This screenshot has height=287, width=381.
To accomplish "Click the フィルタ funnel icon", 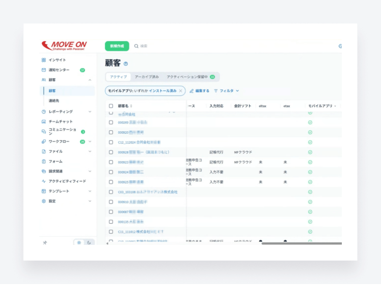I will coord(216,91).
